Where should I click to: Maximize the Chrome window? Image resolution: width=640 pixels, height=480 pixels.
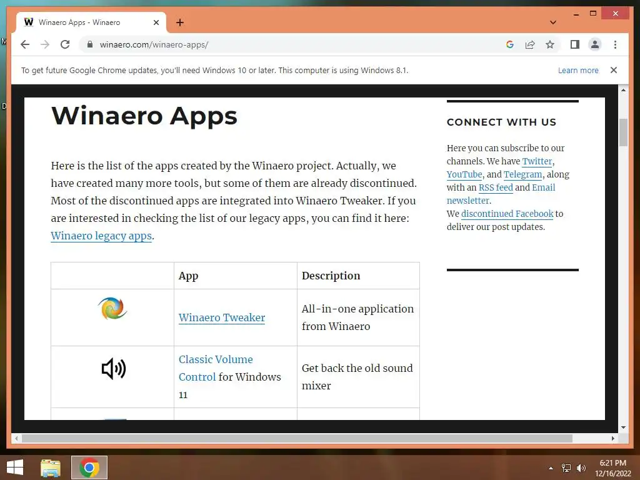[x=593, y=14]
